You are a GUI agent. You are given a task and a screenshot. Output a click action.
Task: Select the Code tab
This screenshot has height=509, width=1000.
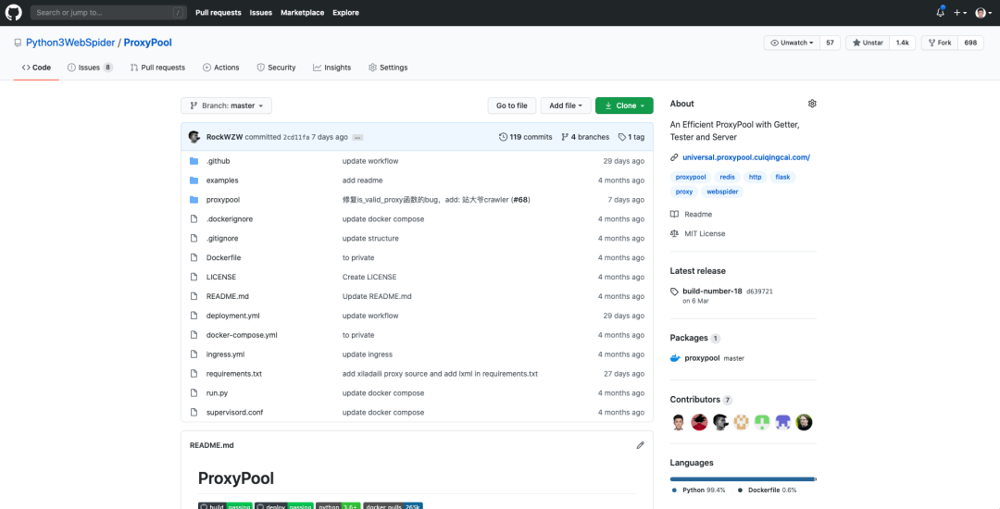point(36,68)
